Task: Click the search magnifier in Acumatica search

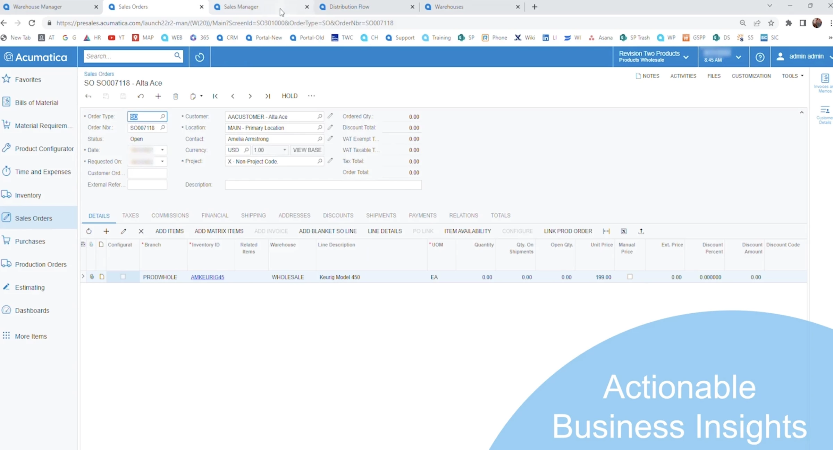Action: (x=177, y=56)
